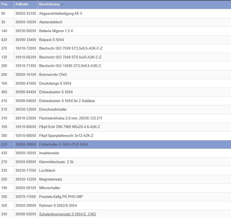Sort table by Artikelnr. column header
231x218 pixels.
[x=22, y=4]
